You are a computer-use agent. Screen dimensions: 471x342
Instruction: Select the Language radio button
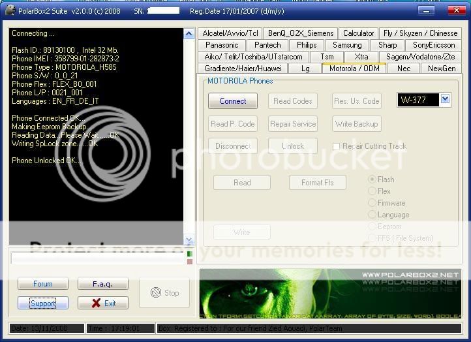click(x=372, y=215)
